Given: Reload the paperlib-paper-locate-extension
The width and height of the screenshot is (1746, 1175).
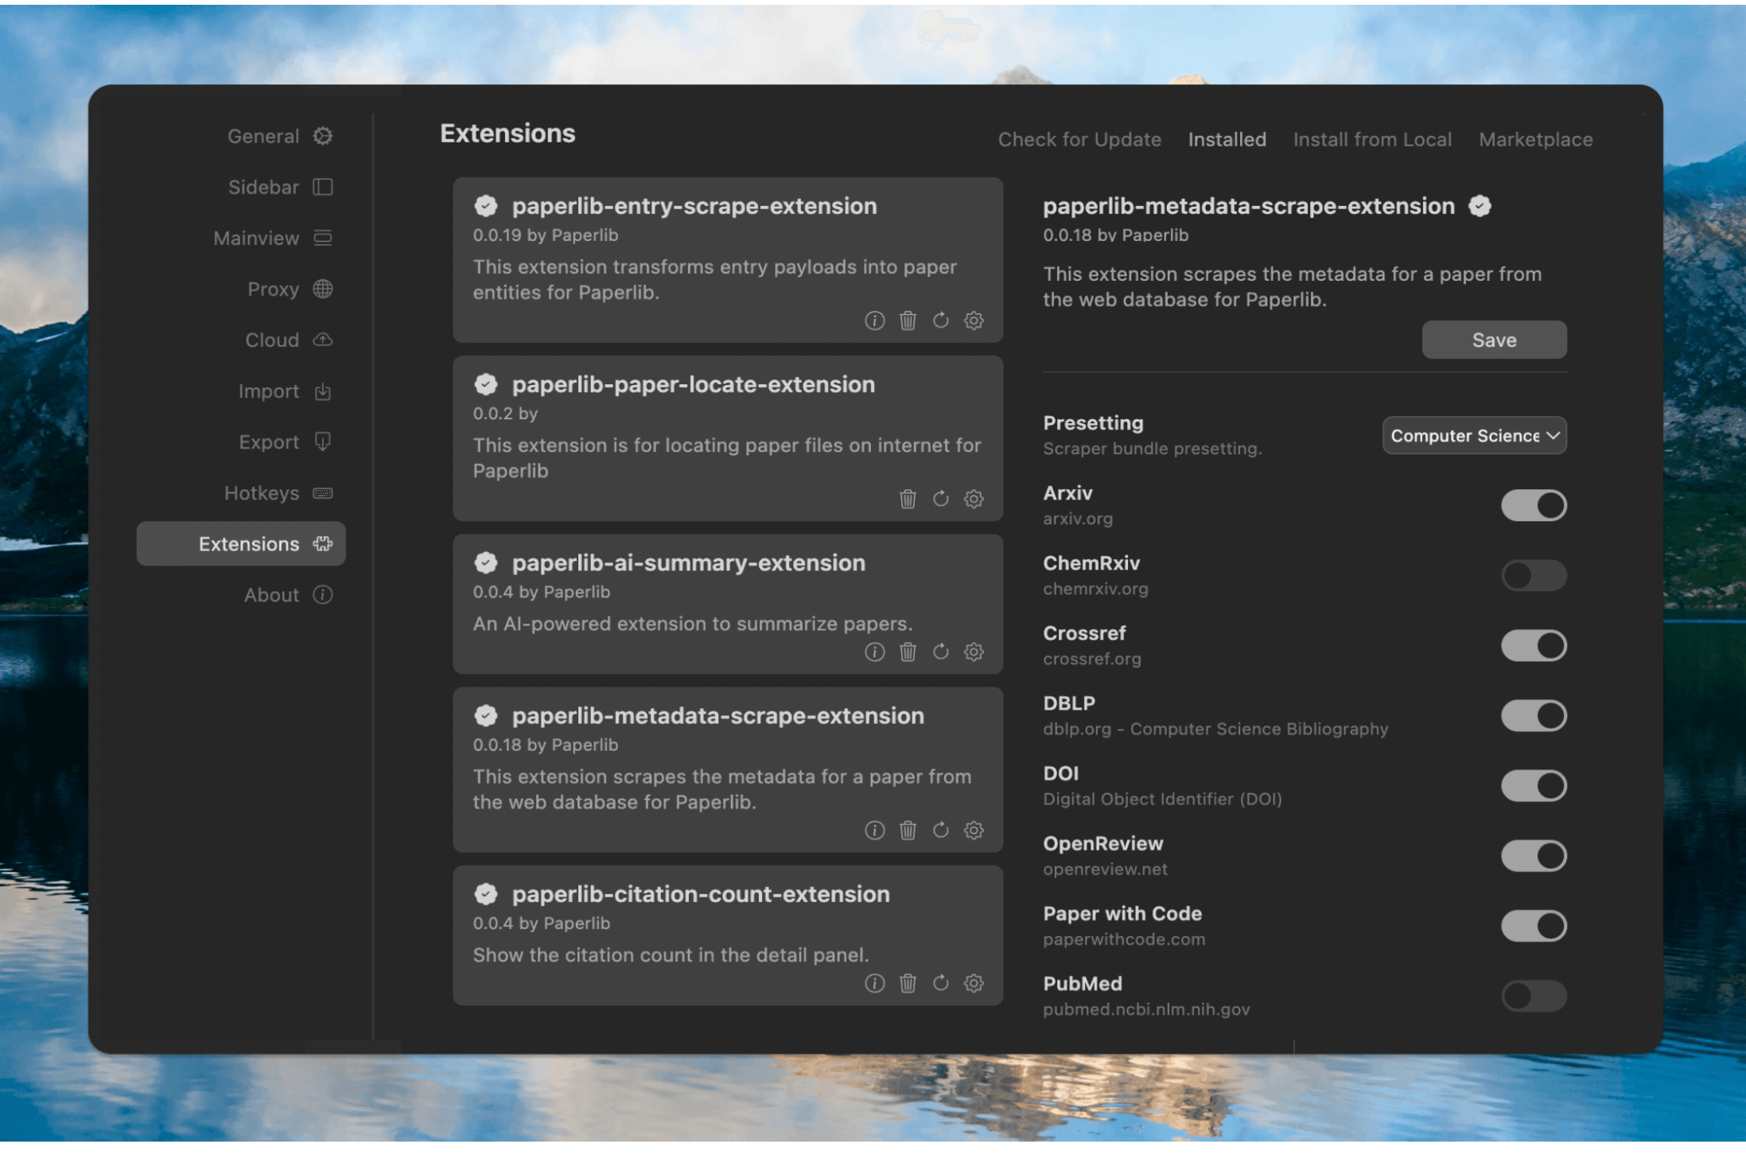Looking at the screenshot, I should coord(941,499).
